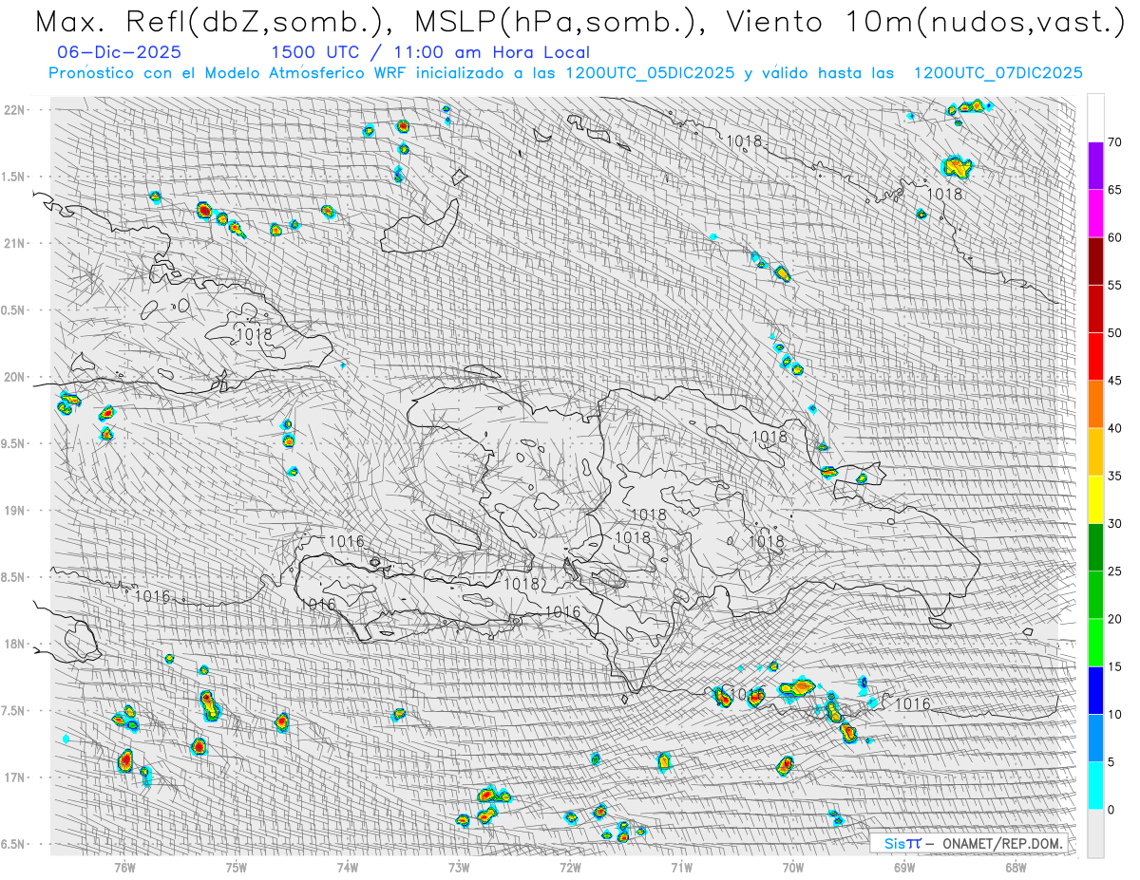The width and height of the screenshot is (1140, 880).
Task: Click the colorbar value '0'
Action: pos(1111,809)
